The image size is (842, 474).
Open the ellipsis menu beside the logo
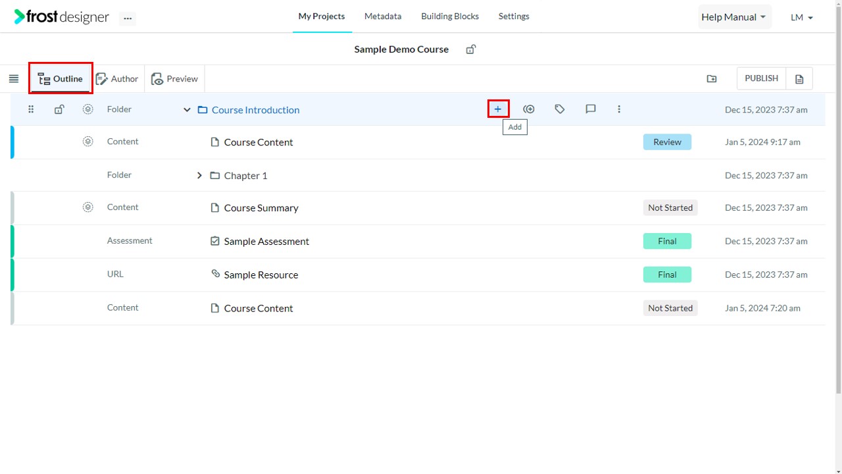128,18
